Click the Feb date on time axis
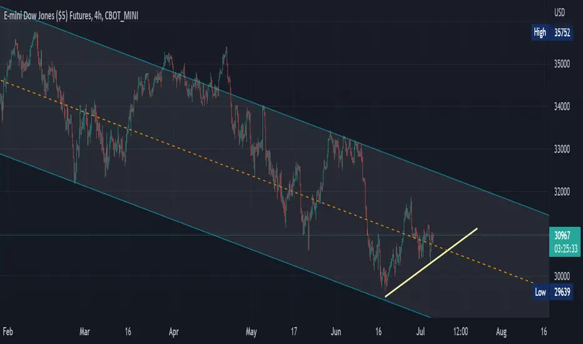Viewport: 583px width, 344px height. tap(8, 331)
